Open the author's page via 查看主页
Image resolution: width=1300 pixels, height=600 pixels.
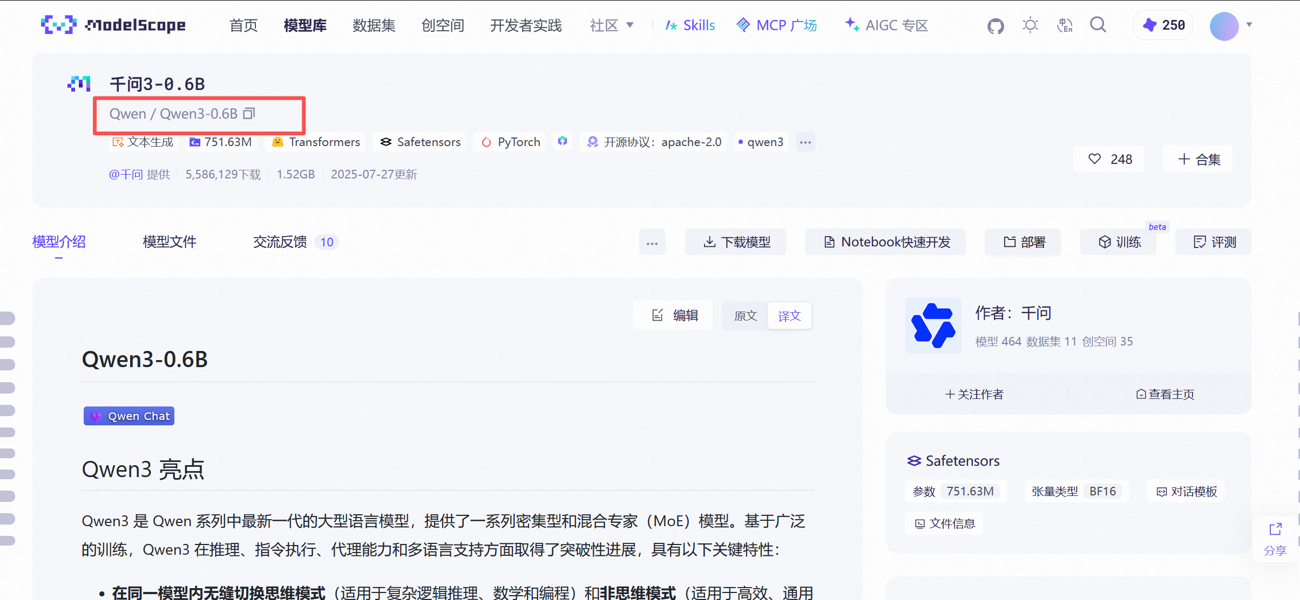pos(1165,395)
